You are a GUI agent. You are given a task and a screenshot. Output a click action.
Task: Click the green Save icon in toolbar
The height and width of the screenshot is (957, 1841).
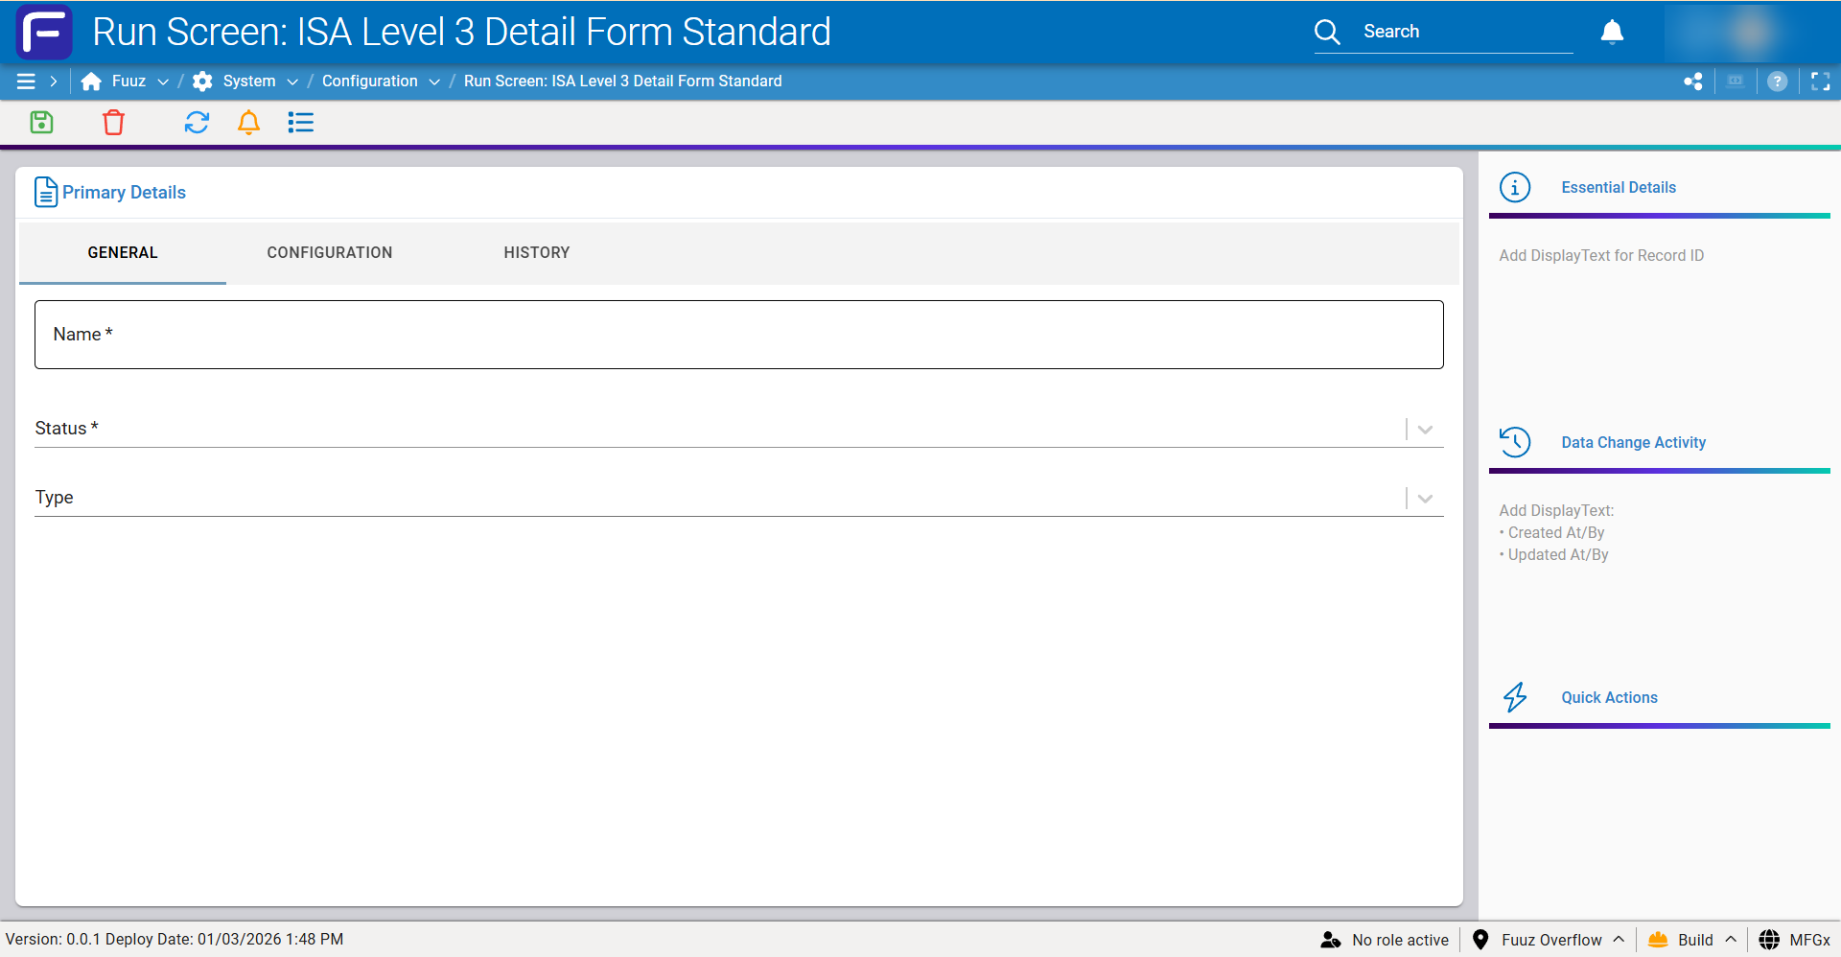pos(41,123)
